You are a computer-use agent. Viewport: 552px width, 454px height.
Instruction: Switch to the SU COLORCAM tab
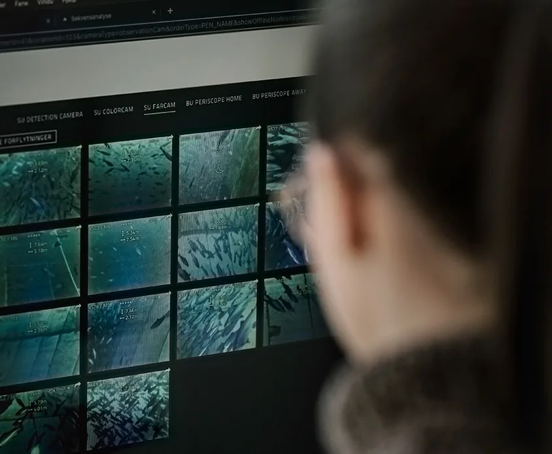coord(113,111)
